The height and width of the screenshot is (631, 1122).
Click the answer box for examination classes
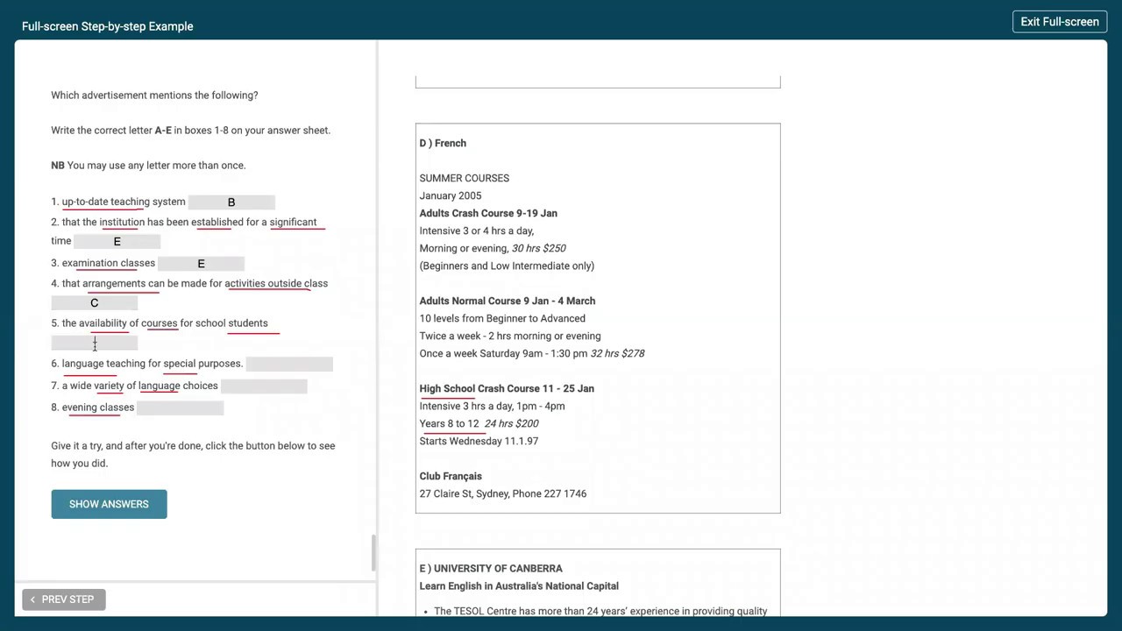coord(201,264)
